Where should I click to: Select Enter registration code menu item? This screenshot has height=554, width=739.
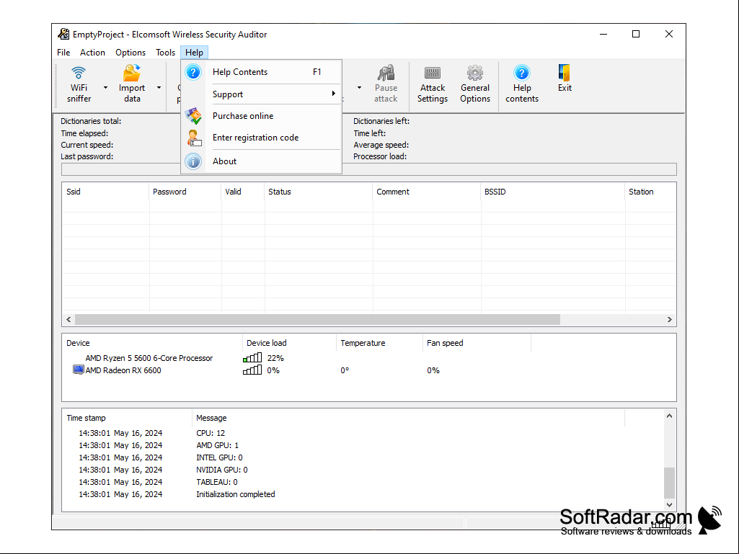pos(261,138)
